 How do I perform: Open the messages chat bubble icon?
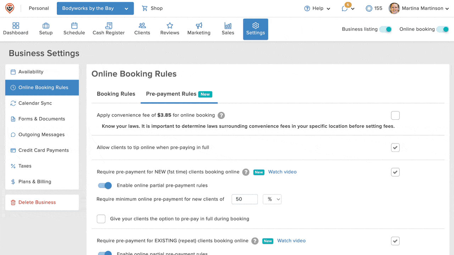click(x=345, y=8)
